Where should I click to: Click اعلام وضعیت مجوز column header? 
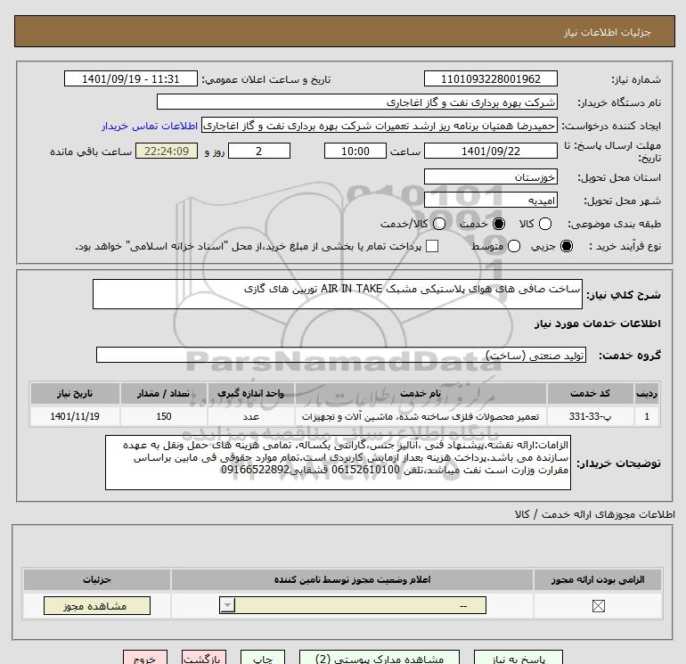(x=352, y=579)
